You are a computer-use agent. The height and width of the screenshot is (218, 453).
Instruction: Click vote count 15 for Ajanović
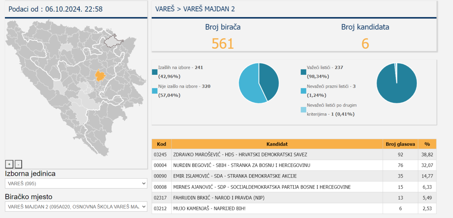(401, 187)
